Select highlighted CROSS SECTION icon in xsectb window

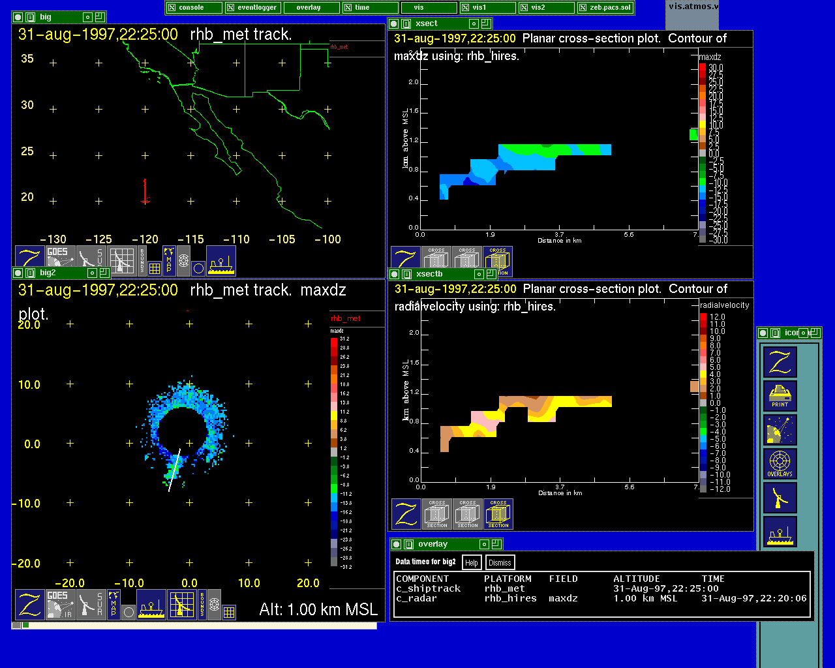click(498, 514)
